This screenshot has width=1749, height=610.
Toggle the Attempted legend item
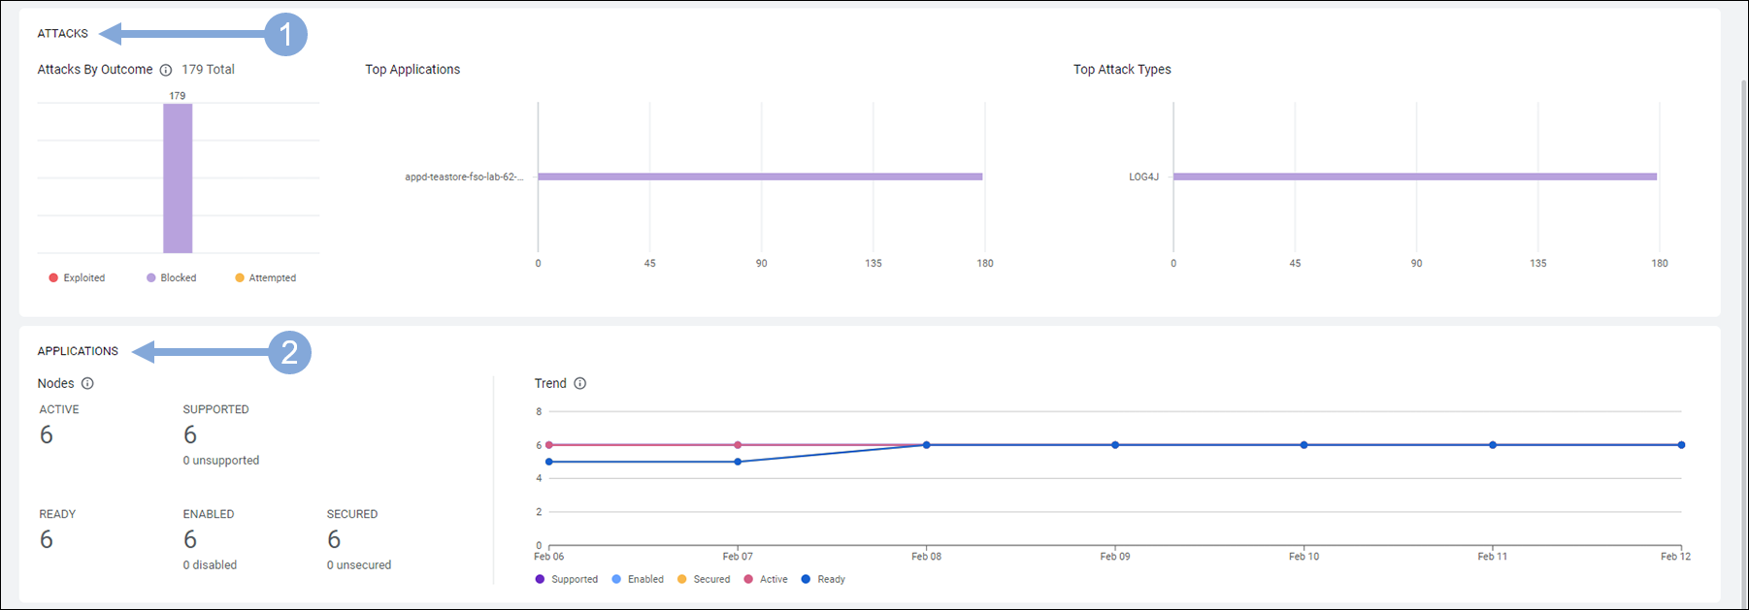click(266, 278)
